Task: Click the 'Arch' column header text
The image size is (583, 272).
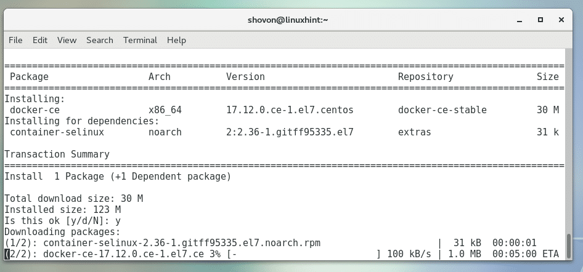Action: [x=160, y=77]
